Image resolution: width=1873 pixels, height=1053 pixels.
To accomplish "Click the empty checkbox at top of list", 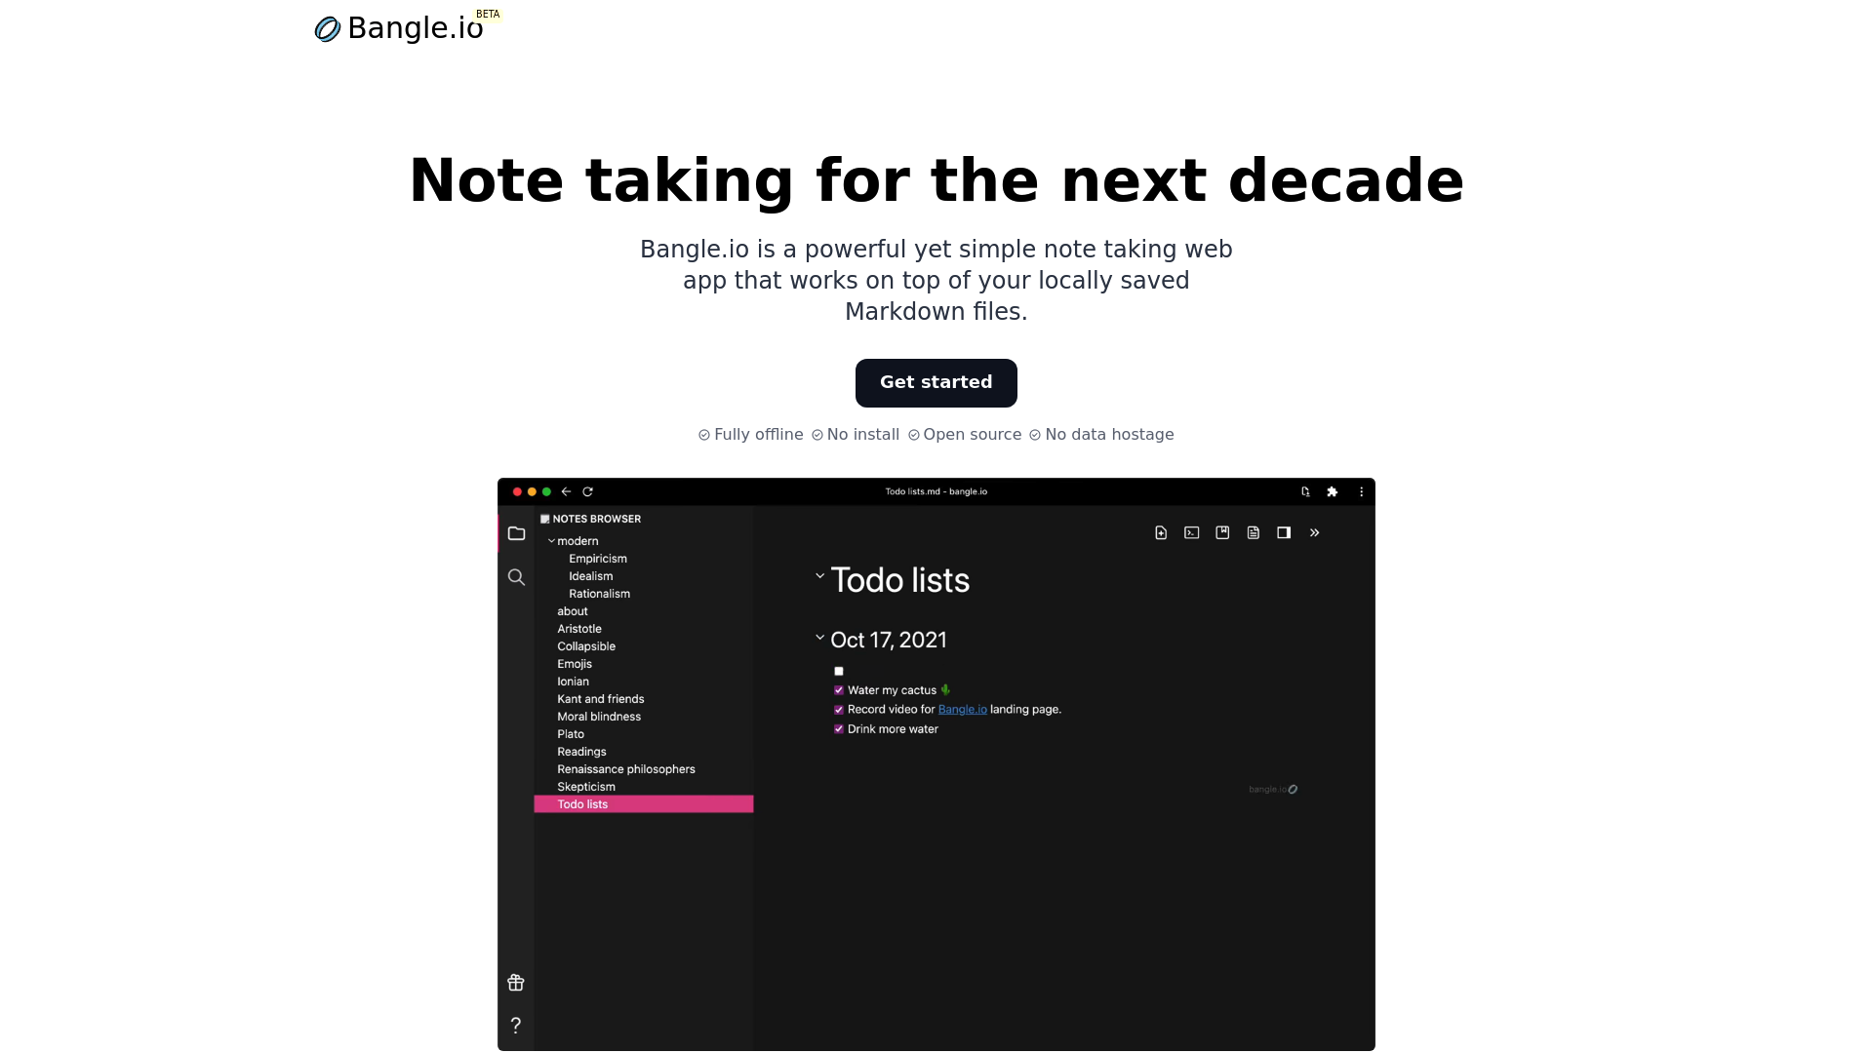I will 839,670.
